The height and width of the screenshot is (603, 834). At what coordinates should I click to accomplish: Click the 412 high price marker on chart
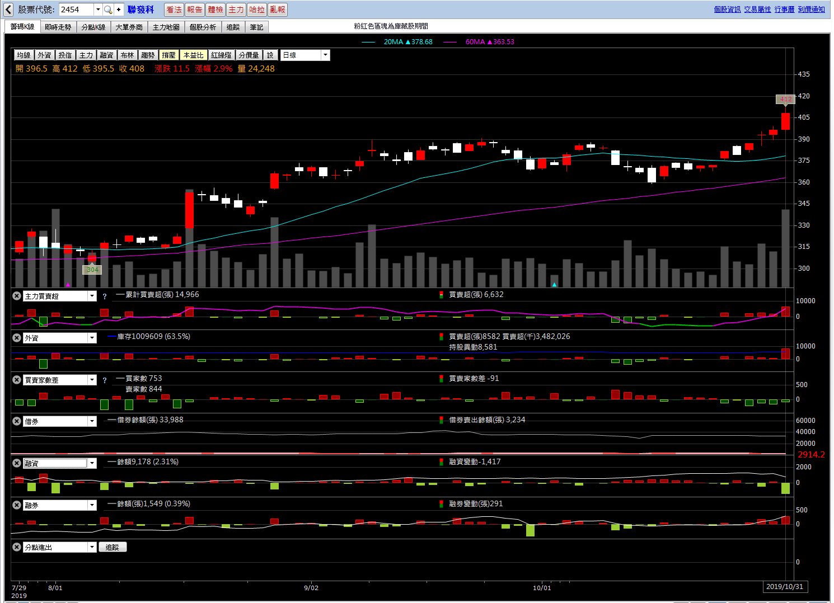[x=785, y=99]
